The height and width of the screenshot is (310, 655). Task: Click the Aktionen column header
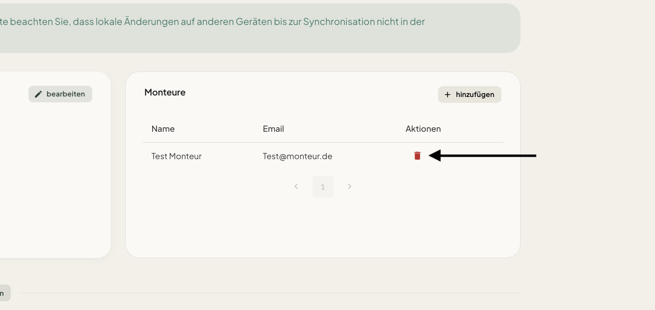tap(423, 129)
